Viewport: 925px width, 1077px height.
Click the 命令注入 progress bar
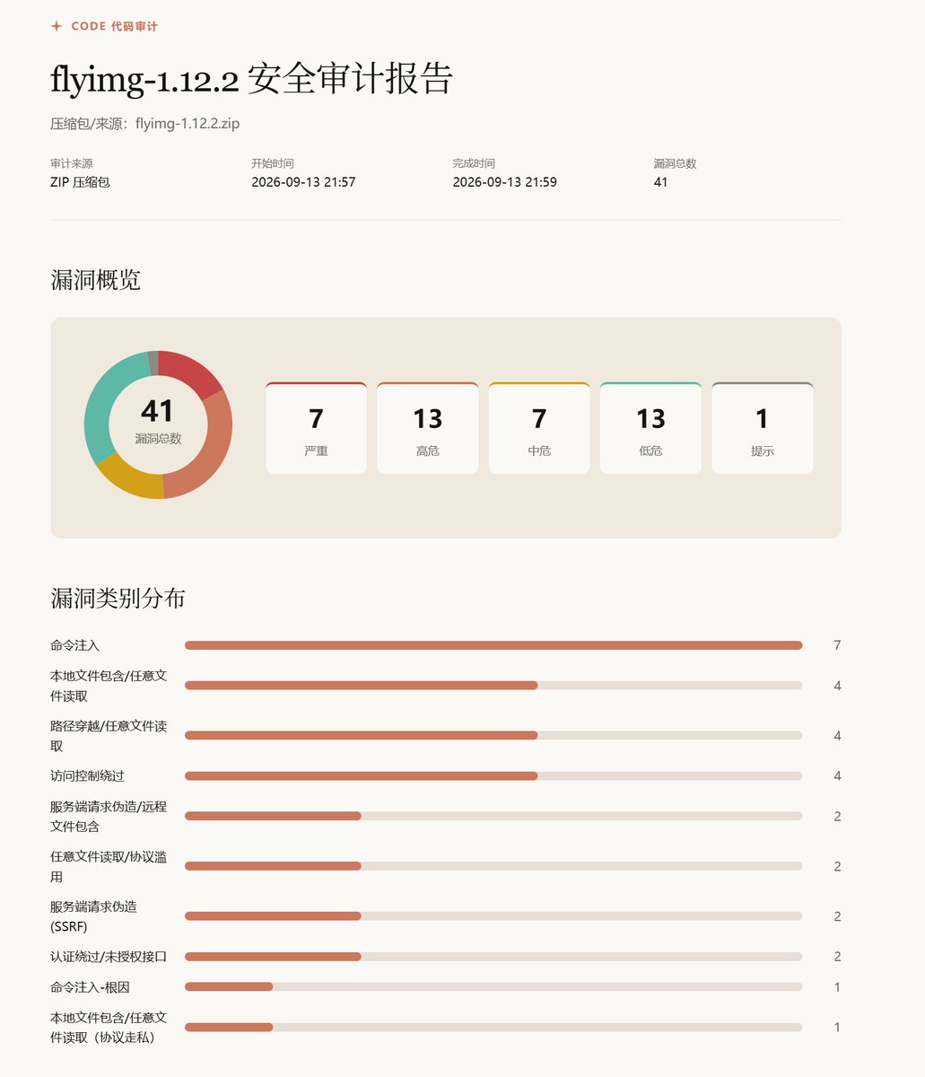(493, 645)
